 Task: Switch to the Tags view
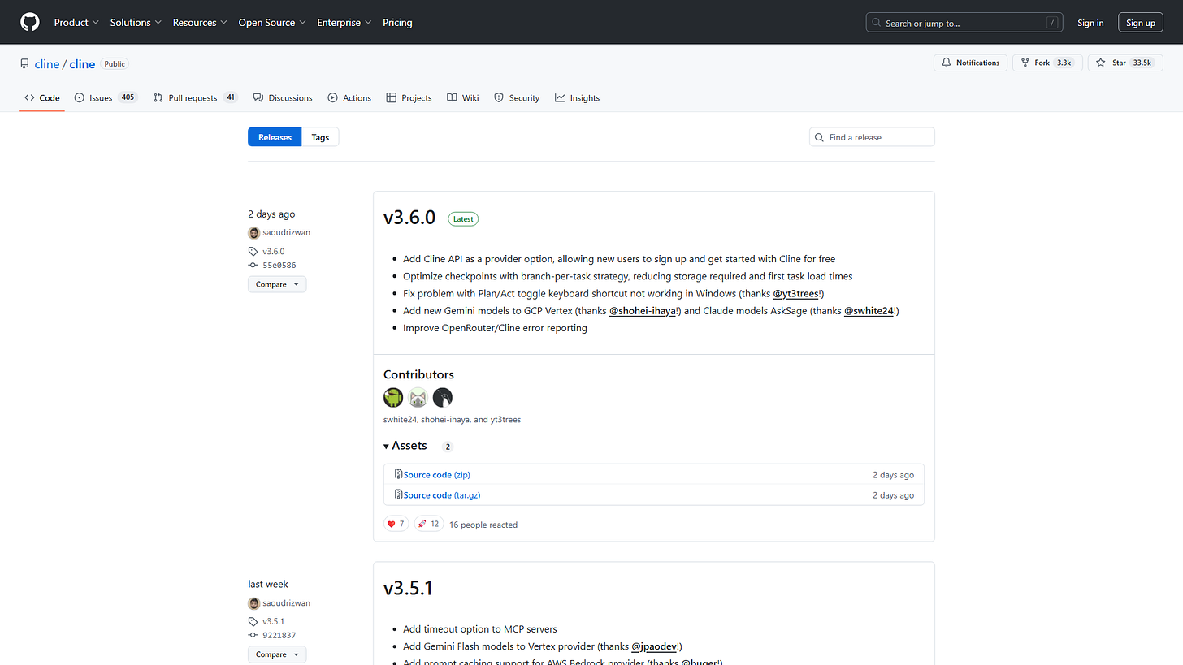coord(320,137)
